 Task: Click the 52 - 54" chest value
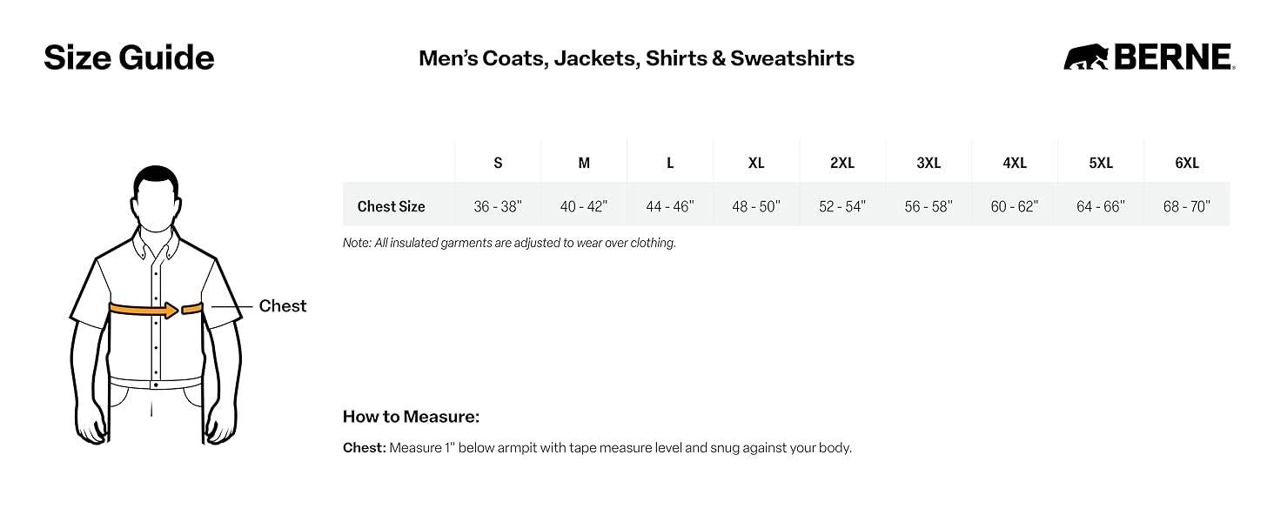click(x=842, y=206)
